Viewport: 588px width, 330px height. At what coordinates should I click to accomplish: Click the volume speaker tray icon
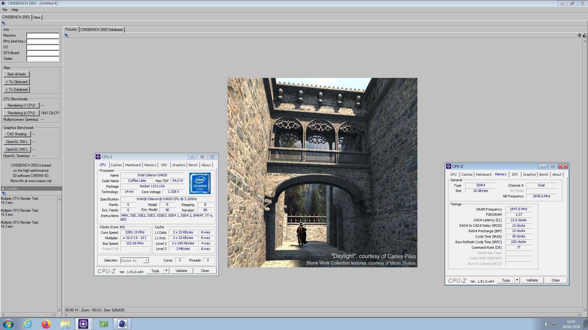547,324
